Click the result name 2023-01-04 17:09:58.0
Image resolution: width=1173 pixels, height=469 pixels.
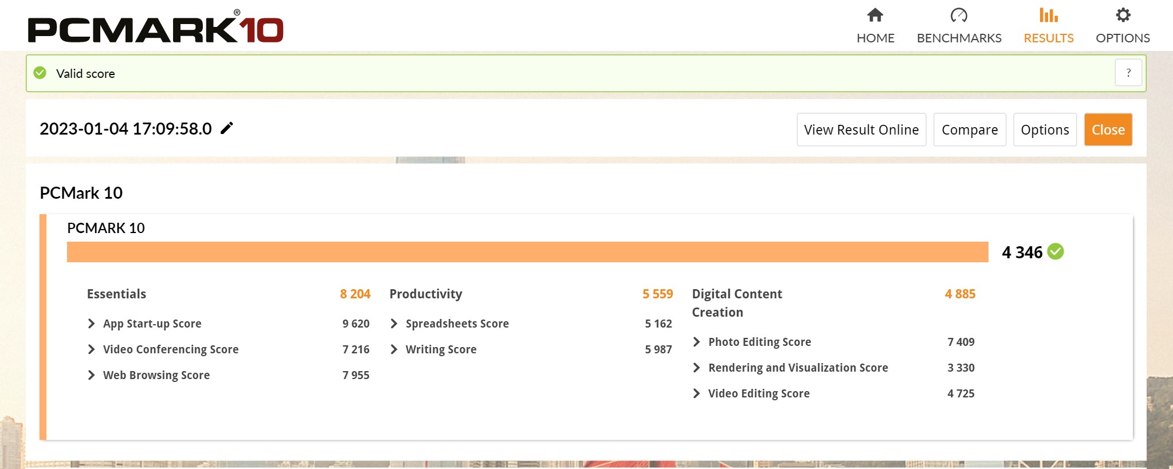[125, 128]
